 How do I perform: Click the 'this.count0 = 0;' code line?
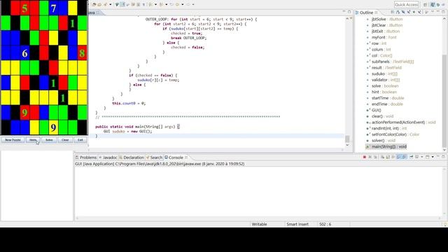click(129, 104)
